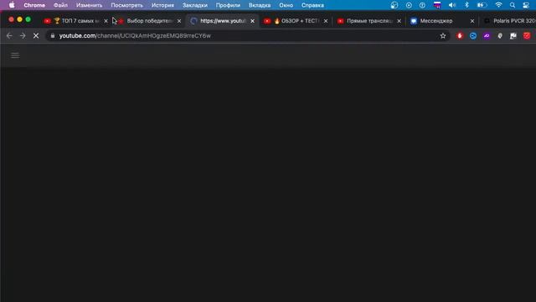
Task: Close the Выбор победителя tab
Action: [178, 21]
